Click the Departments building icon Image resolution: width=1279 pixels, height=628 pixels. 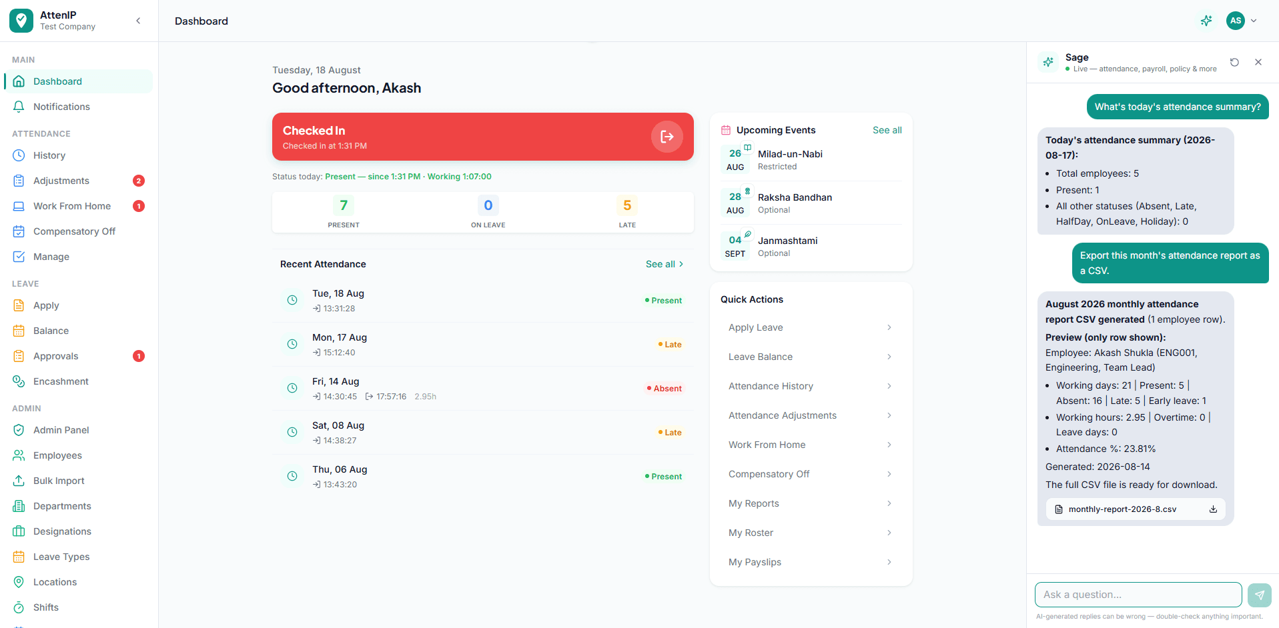tap(19, 506)
